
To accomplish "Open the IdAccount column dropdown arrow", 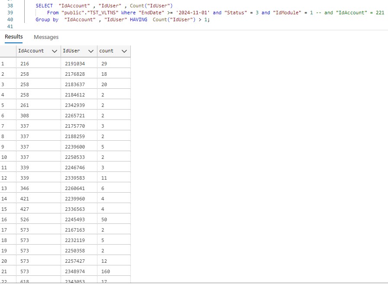I will [55, 51].
